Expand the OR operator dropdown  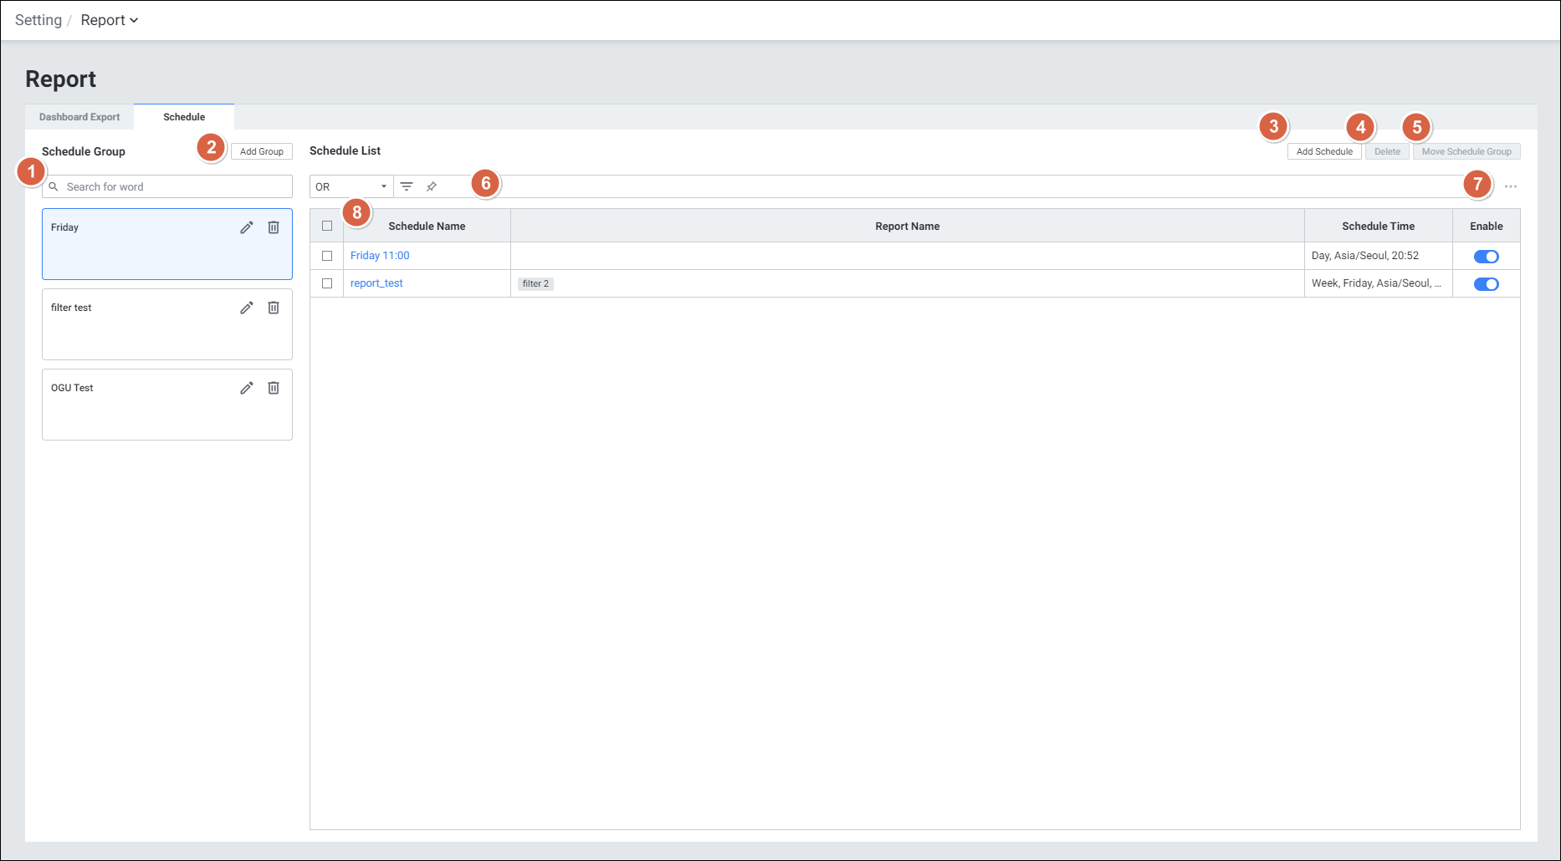[351, 186]
